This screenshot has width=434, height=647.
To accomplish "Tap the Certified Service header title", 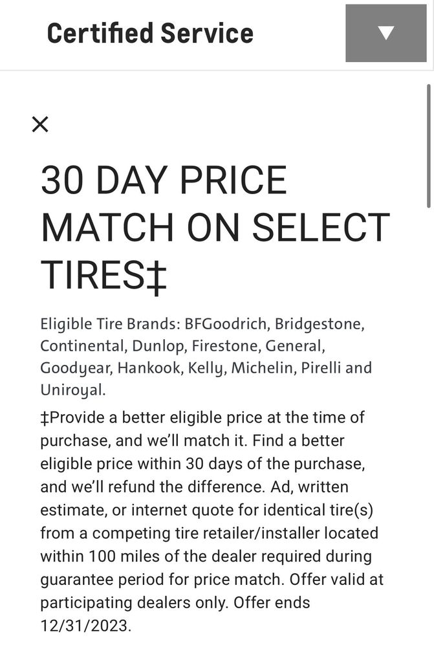I will (150, 33).
